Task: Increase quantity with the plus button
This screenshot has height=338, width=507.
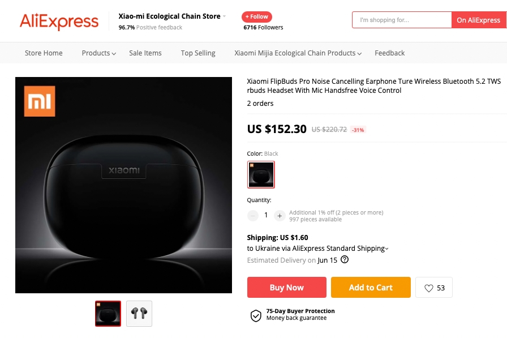Action: 280,215
